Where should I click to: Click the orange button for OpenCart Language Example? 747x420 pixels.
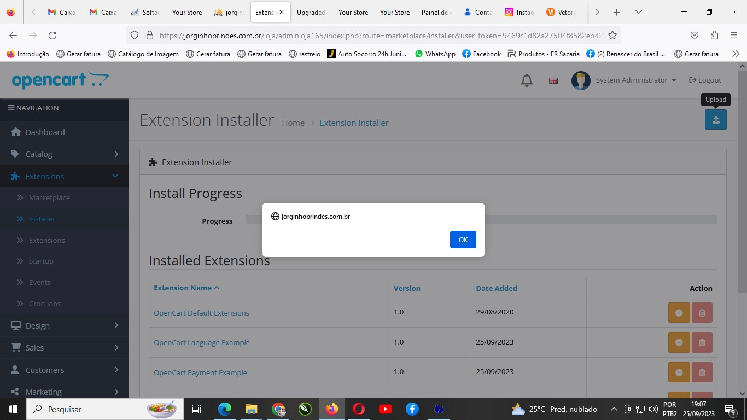[x=679, y=342]
